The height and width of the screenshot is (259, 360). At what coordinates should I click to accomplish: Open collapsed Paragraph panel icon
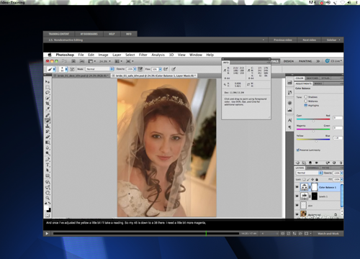(289, 127)
